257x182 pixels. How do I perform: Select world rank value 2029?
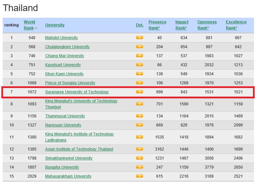[x=32, y=176]
